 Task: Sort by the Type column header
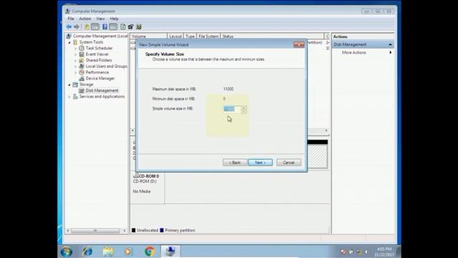point(190,37)
